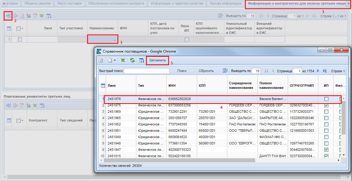Save grid settings icon in the counterparties toolbar
The image size is (352, 181).
pos(49,16)
